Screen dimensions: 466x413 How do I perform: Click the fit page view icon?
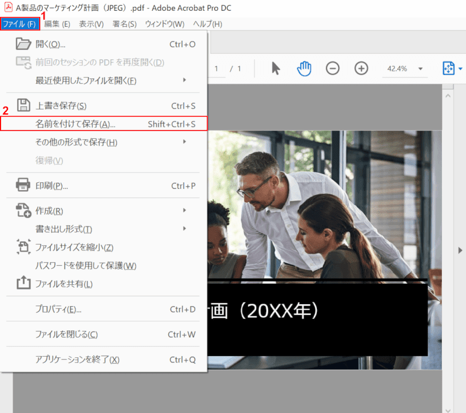[x=448, y=68]
